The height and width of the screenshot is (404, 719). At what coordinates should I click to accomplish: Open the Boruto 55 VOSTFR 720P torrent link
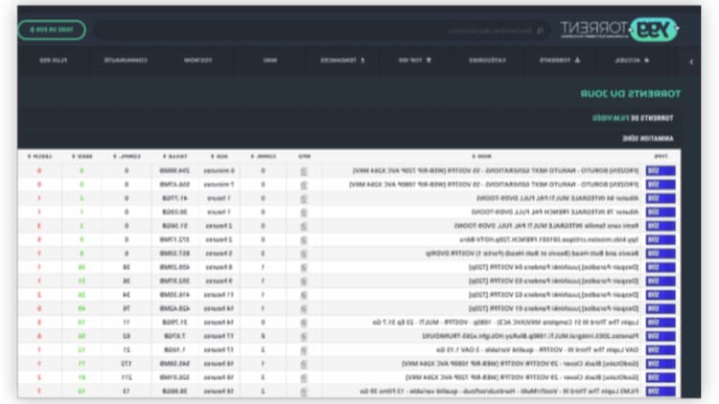(496, 170)
